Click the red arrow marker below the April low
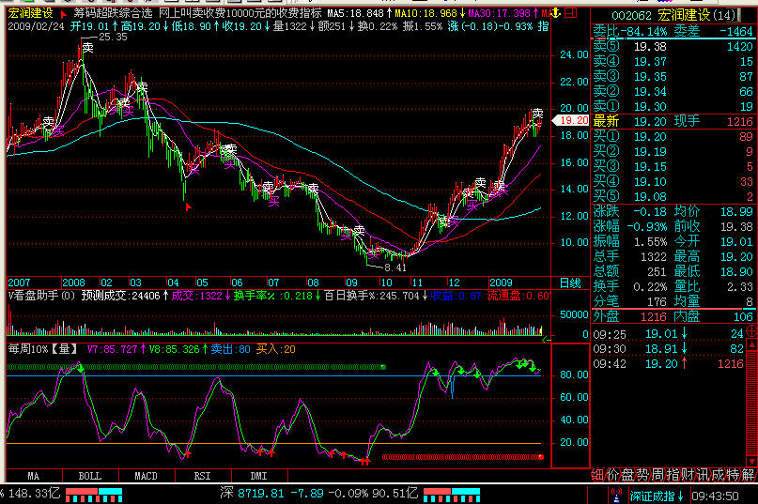 pos(189,206)
